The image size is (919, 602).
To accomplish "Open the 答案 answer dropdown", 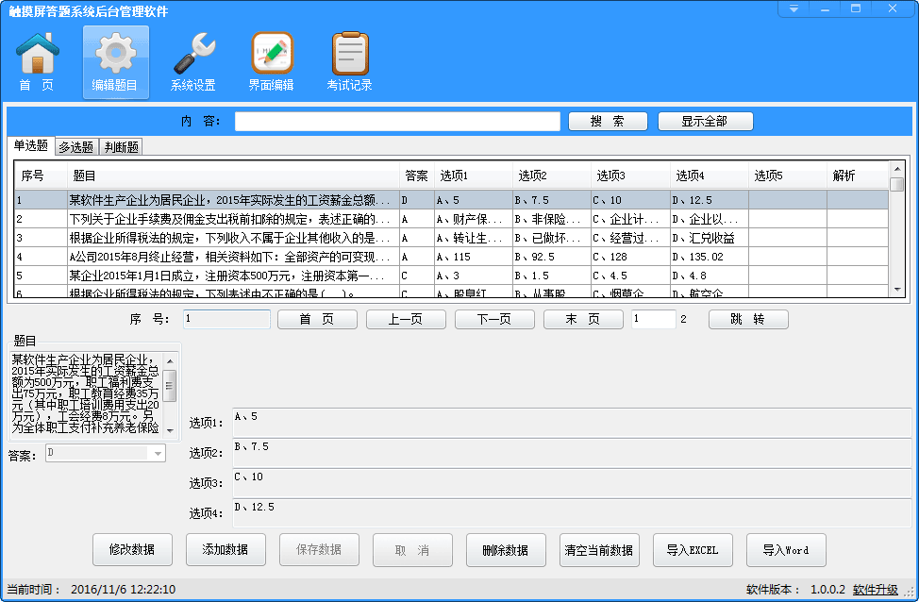I will [x=157, y=452].
